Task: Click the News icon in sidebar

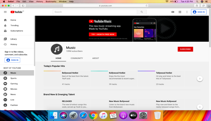Action: tap(5, 94)
